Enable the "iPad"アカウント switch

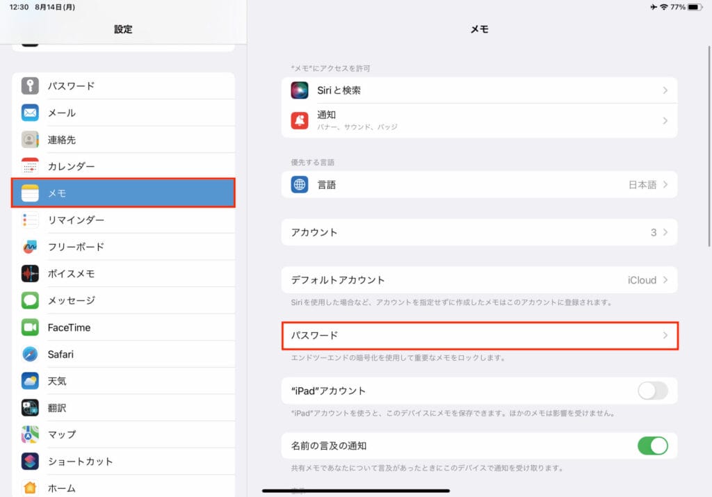point(652,391)
